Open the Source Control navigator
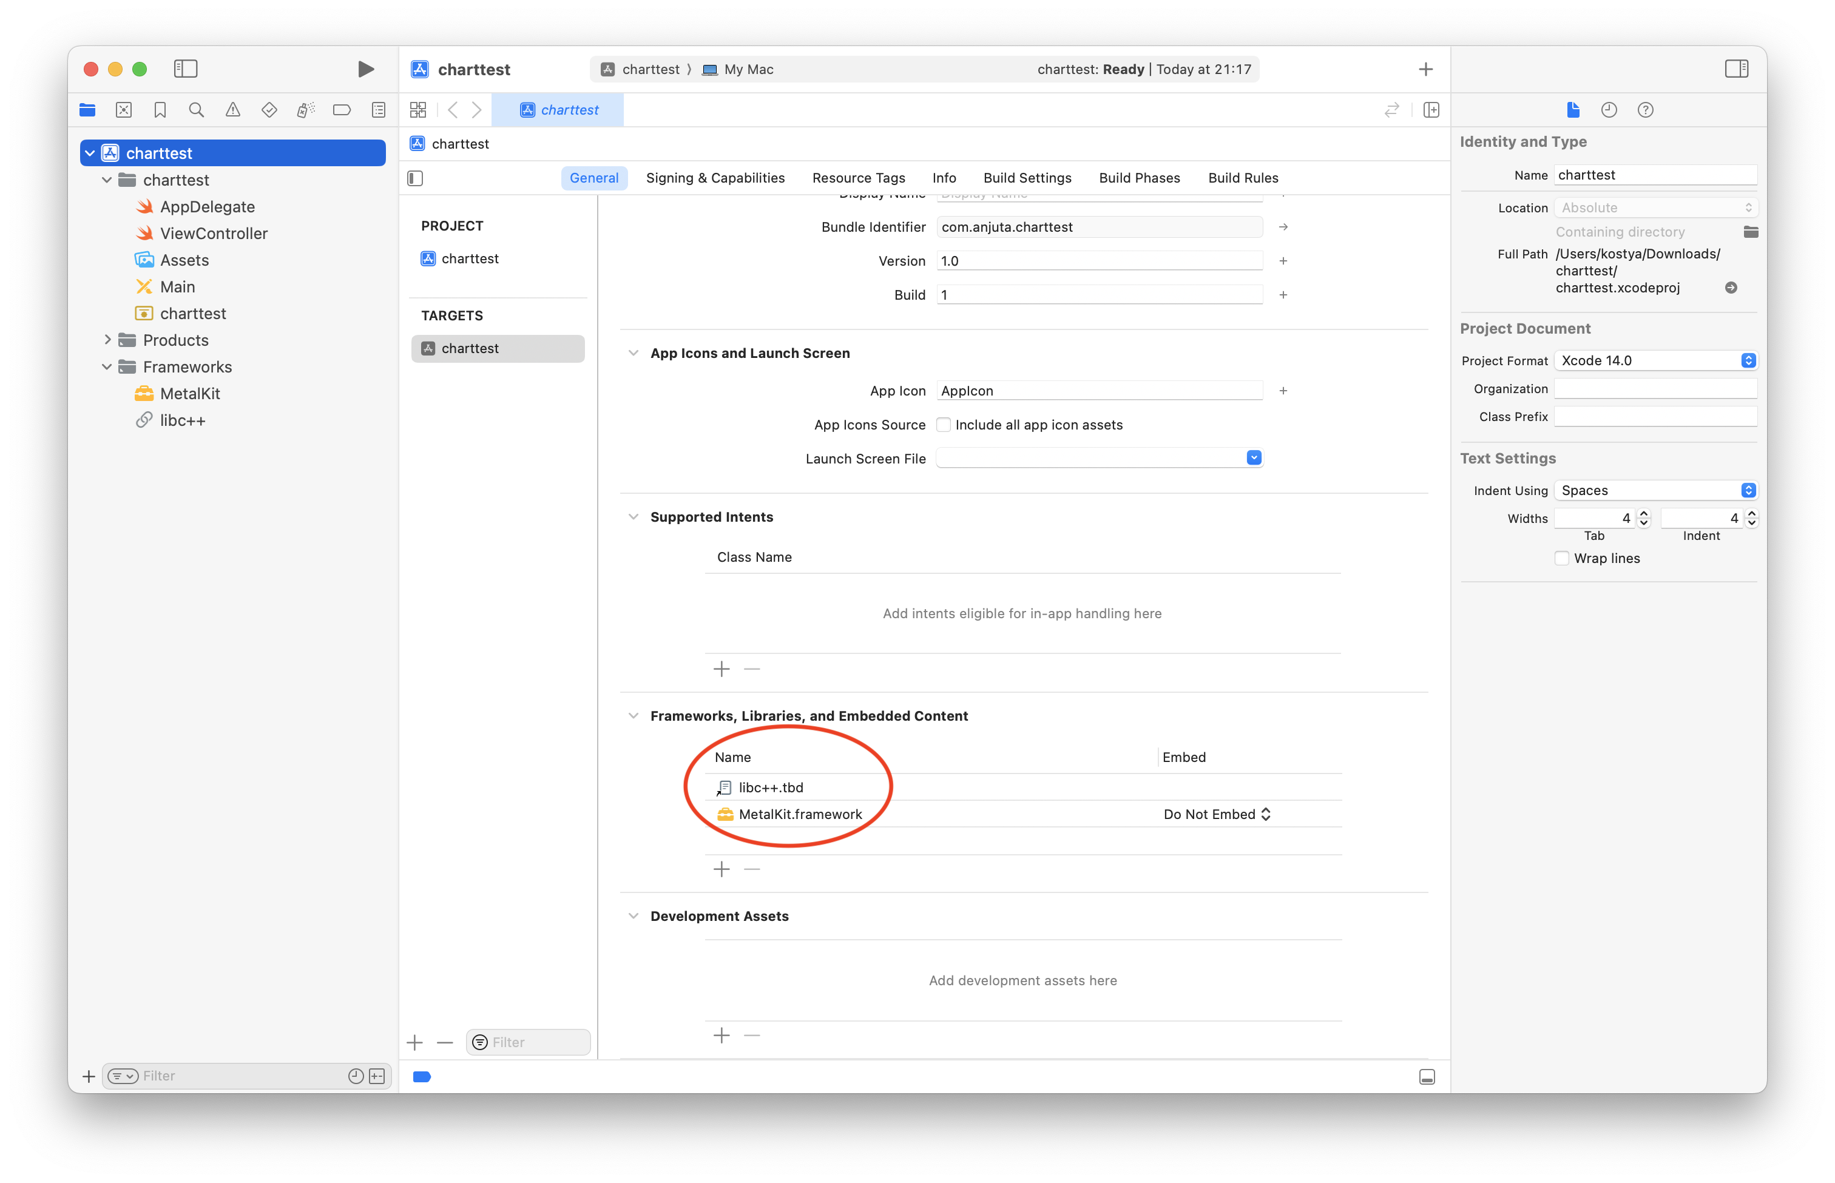The width and height of the screenshot is (1835, 1183). coord(124,110)
